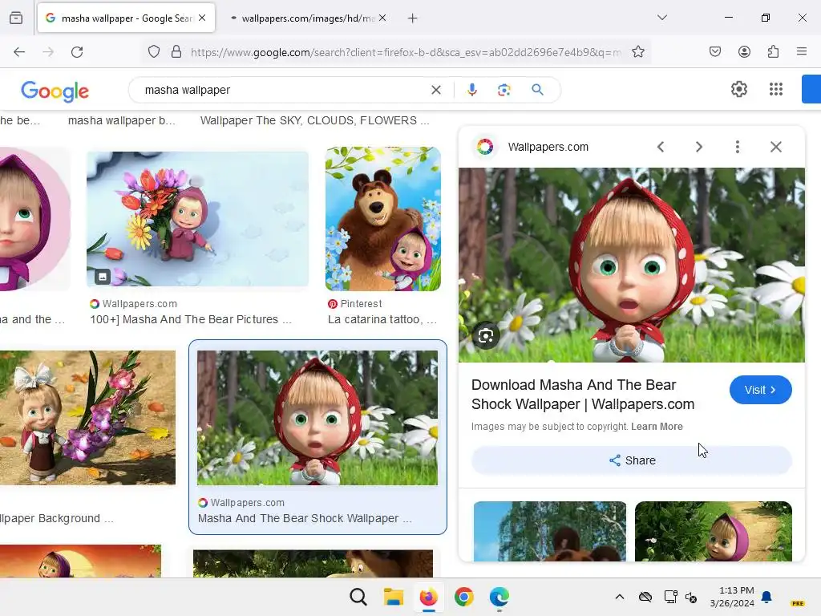Open File Explorer from the taskbar
This screenshot has height=616, width=821.
393,597
